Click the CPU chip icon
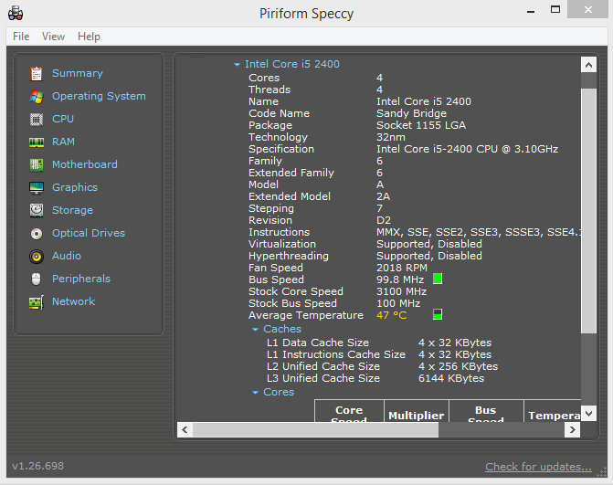The width and height of the screenshot is (613, 485). 37,120
